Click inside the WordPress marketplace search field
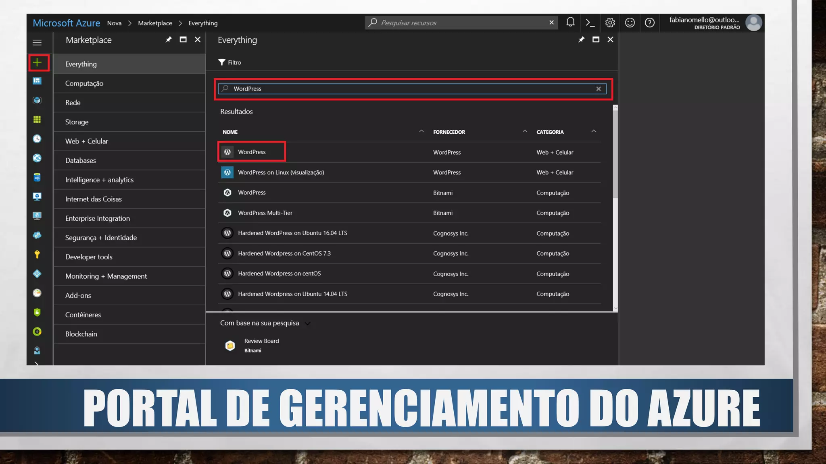The width and height of the screenshot is (826, 464). [x=411, y=89]
